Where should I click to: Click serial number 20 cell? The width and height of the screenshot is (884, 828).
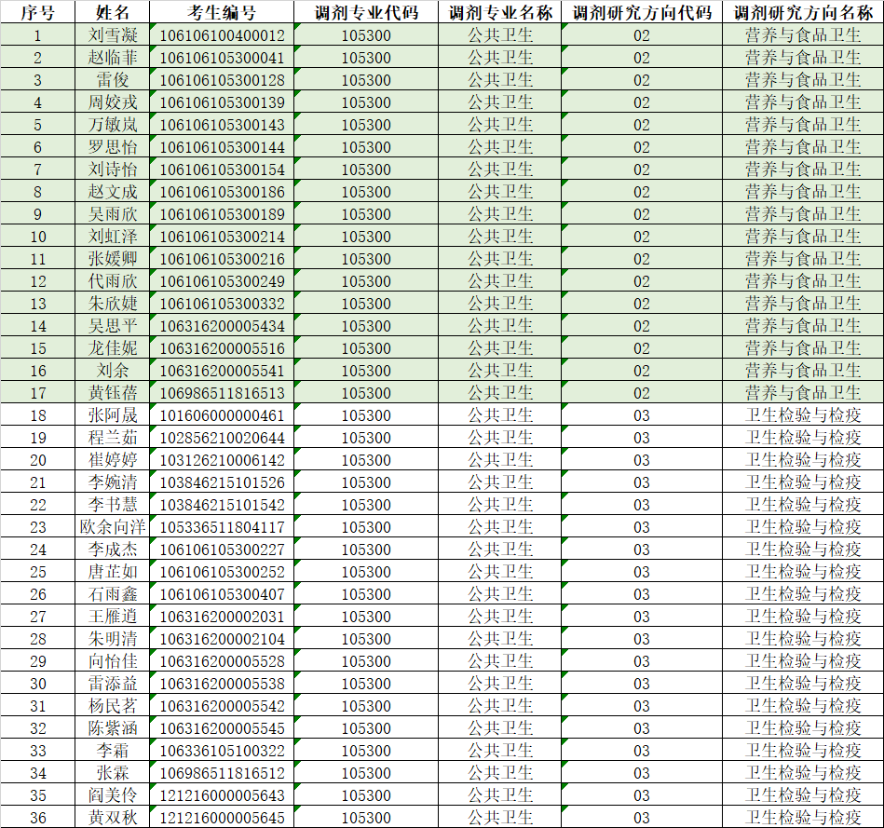tap(37, 460)
